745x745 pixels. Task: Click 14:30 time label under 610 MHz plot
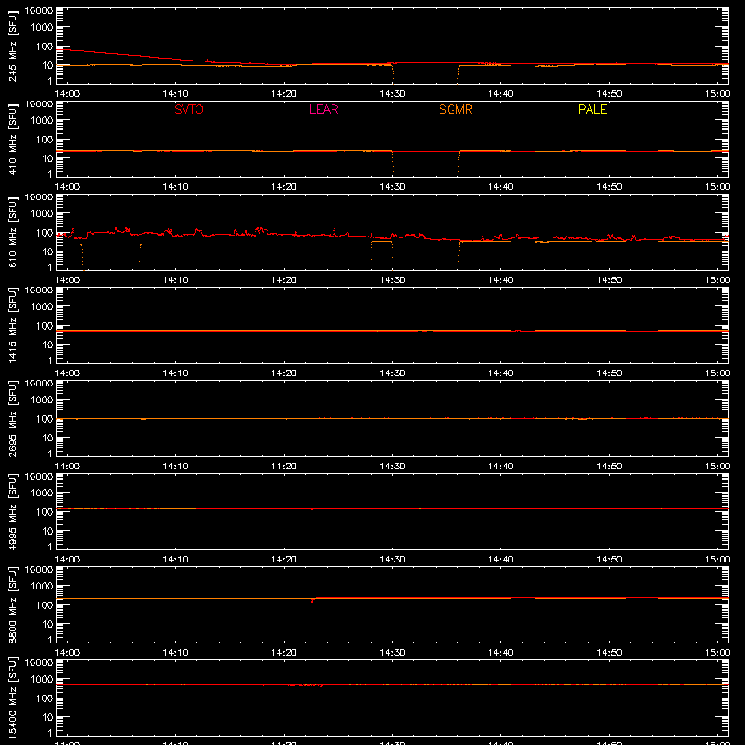coord(392,280)
